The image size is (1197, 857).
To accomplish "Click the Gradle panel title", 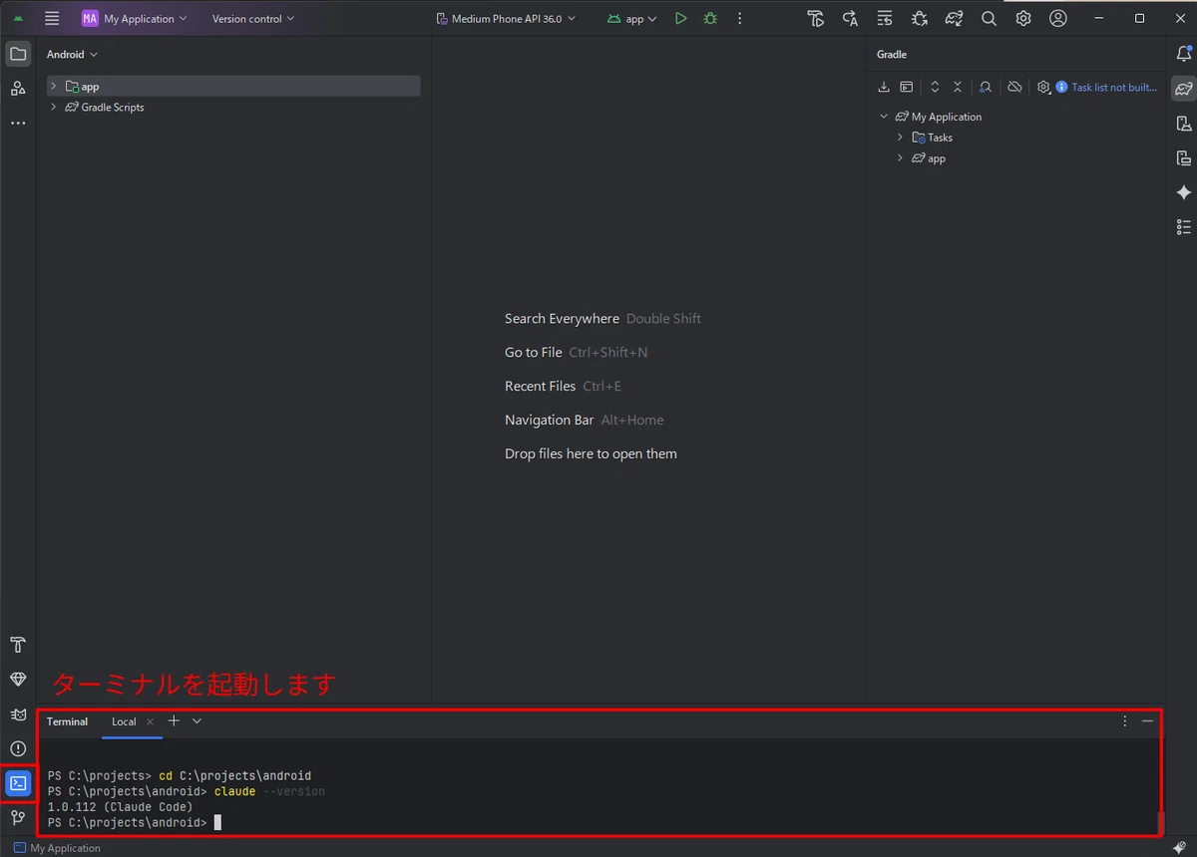I will (x=892, y=54).
